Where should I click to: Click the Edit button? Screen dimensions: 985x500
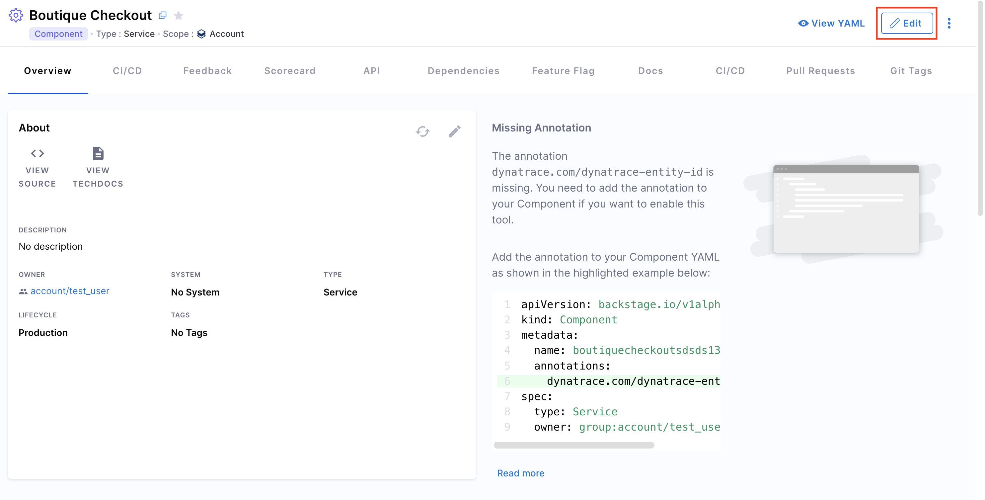pyautogui.click(x=907, y=23)
